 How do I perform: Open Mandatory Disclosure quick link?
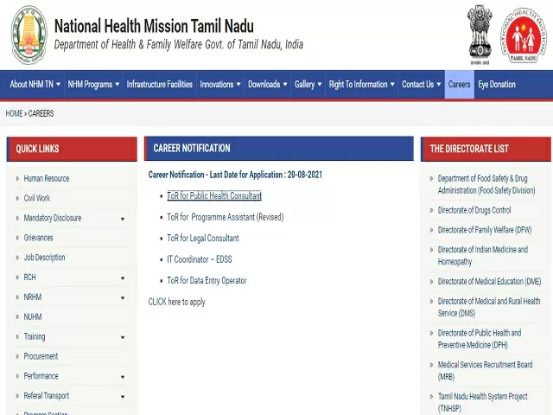click(53, 218)
